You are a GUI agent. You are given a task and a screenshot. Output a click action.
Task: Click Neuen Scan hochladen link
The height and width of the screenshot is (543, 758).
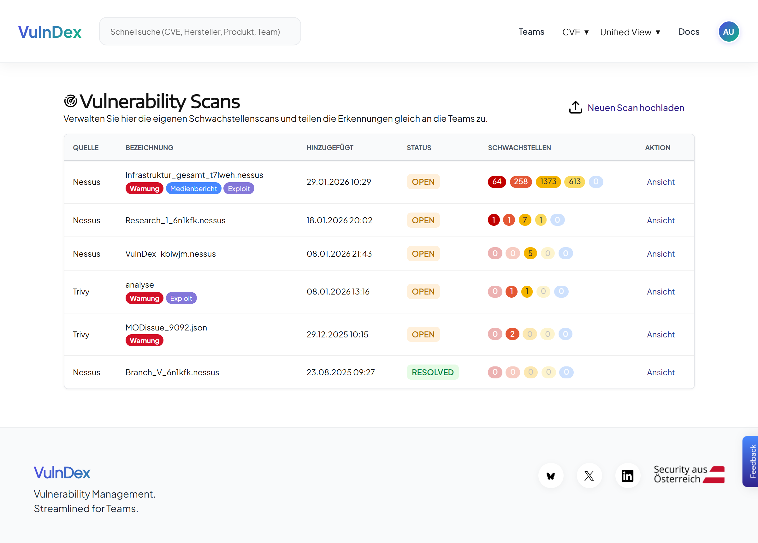636,108
